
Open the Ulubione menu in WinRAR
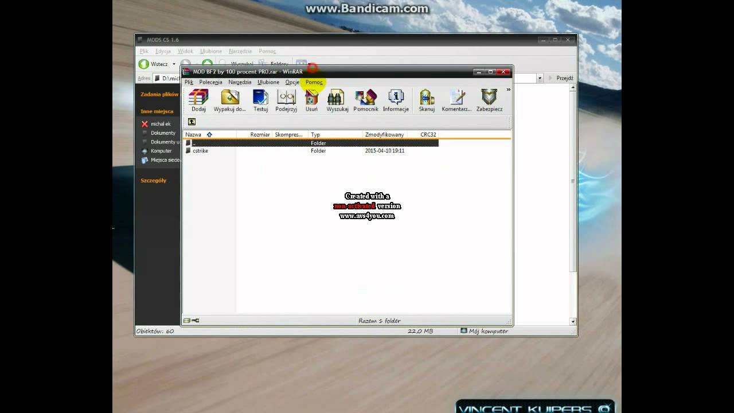tap(268, 82)
